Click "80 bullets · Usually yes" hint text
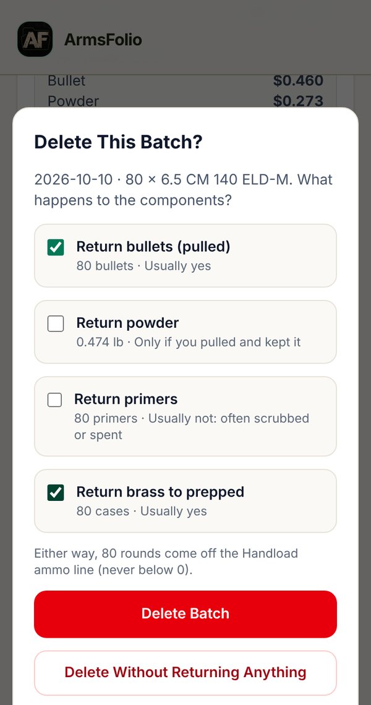This screenshot has height=705, width=371. (143, 266)
